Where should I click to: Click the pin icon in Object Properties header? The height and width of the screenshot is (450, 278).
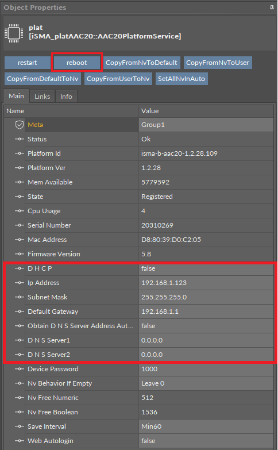coord(272,7)
